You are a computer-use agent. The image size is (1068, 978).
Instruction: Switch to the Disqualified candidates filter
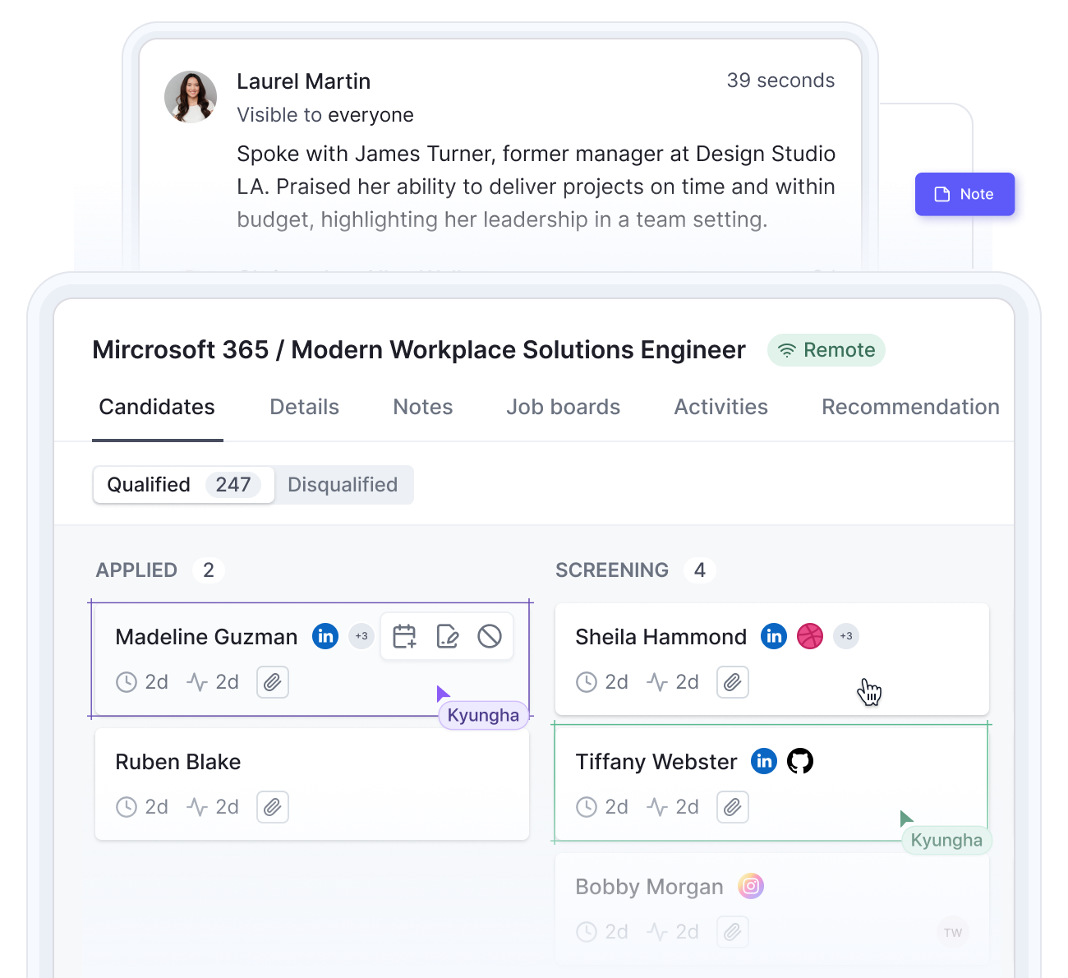point(343,485)
